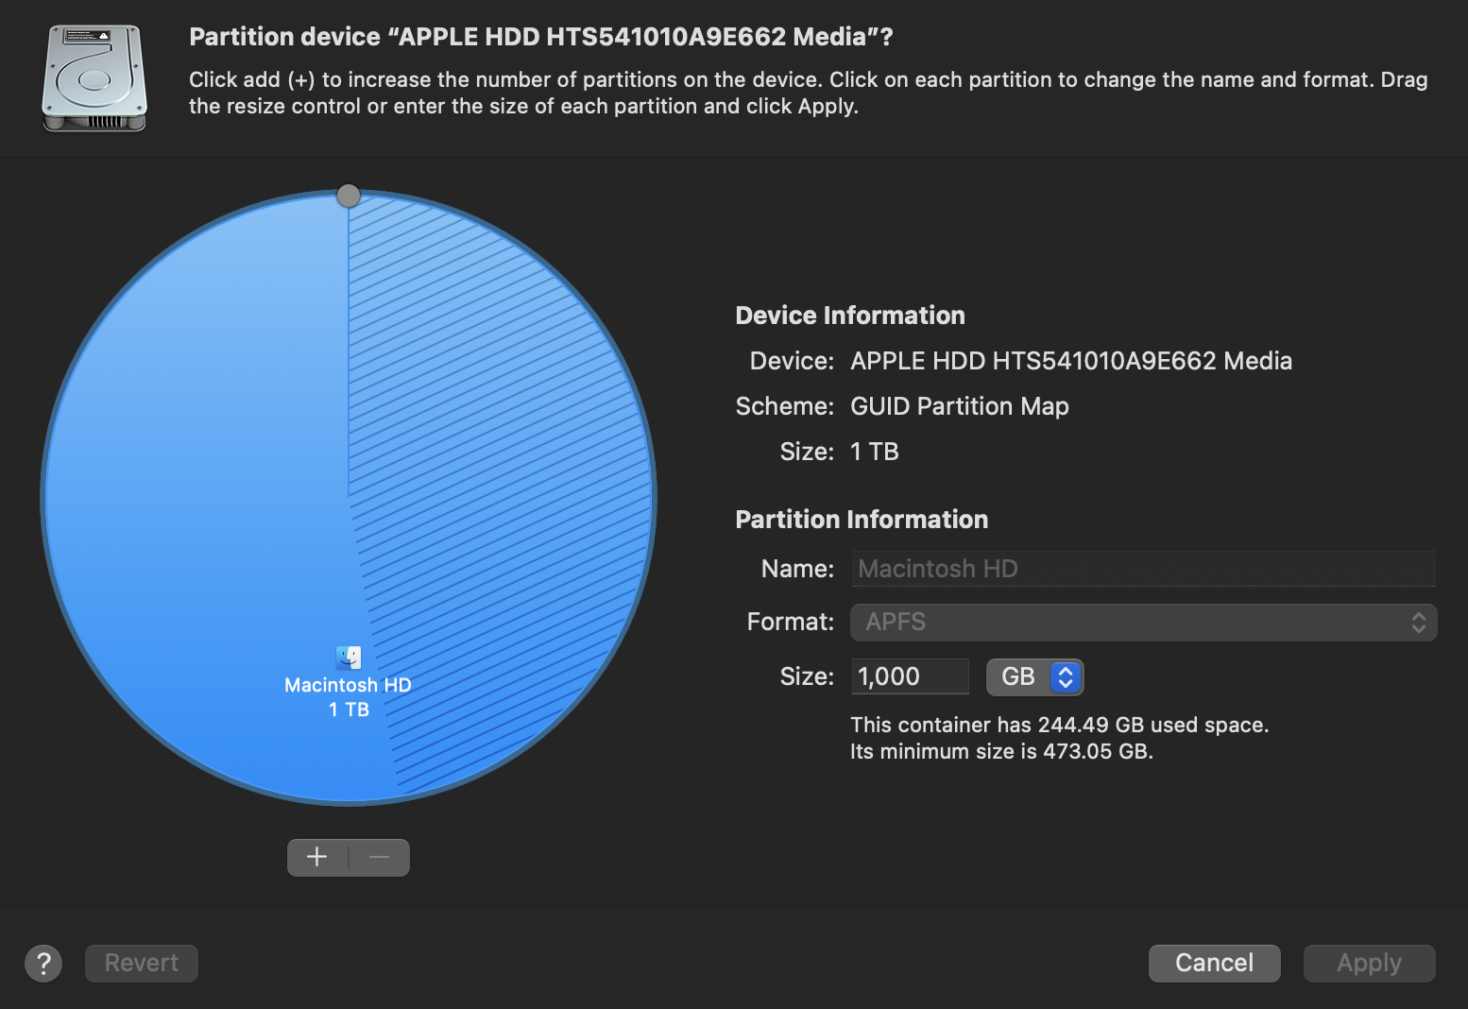Click the Apply button
The image size is (1468, 1009).
(1370, 963)
